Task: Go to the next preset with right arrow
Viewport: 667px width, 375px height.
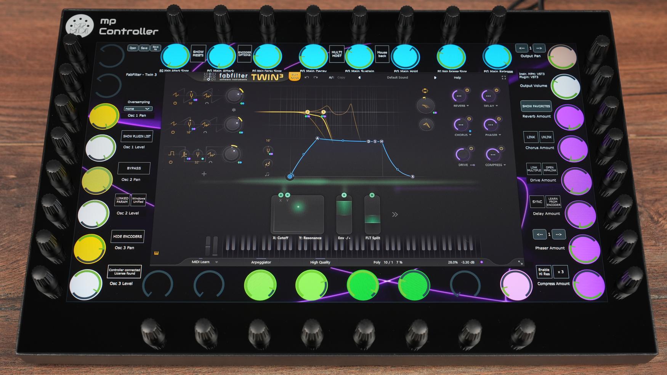Action: pyautogui.click(x=435, y=78)
